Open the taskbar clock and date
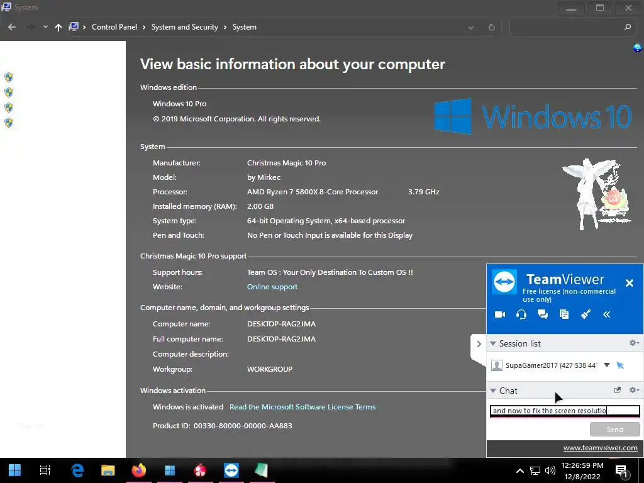The image size is (644, 483). [x=582, y=470]
